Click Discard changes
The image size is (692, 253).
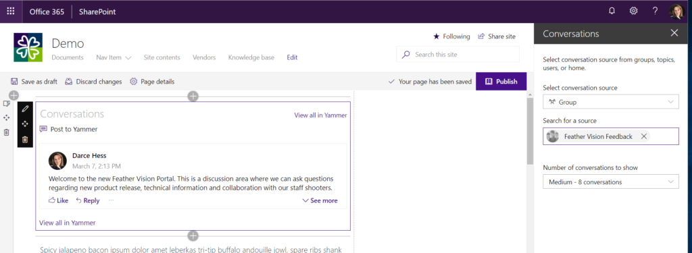click(x=93, y=82)
